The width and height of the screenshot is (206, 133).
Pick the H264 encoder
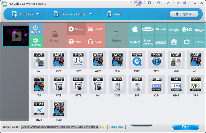click(157, 84)
